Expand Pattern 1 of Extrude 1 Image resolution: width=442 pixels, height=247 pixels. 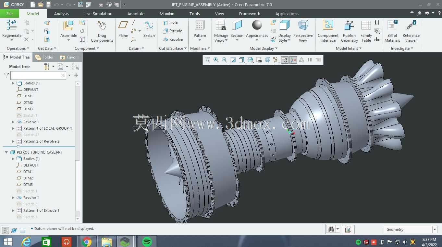tap(13, 210)
